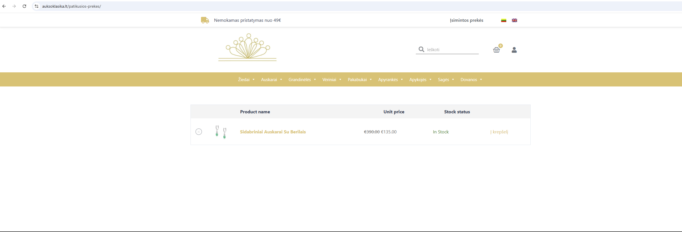The width and height of the screenshot is (682, 232).
Task: Open the Dovanos menu item
Action: (469, 80)
